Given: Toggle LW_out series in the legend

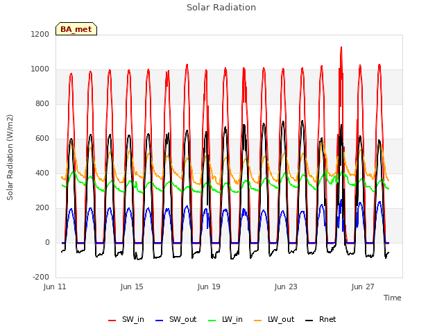Looking at the screenshot, I should click(274, 319).
